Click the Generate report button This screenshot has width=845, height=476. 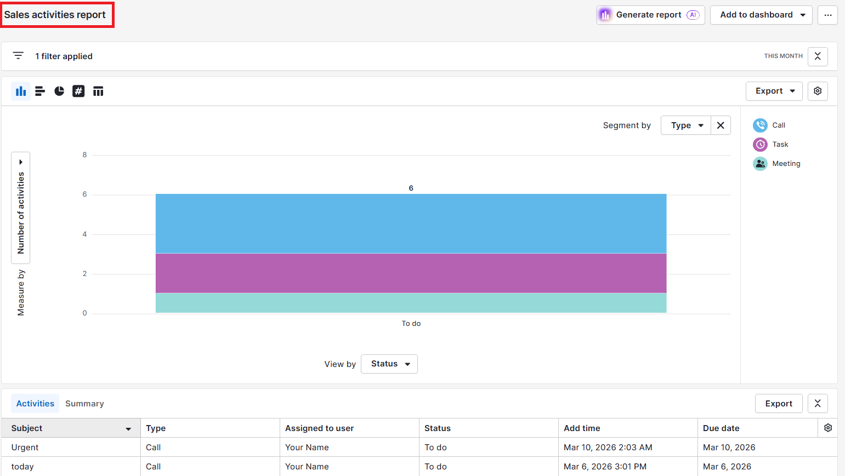(x=650, y=15)
